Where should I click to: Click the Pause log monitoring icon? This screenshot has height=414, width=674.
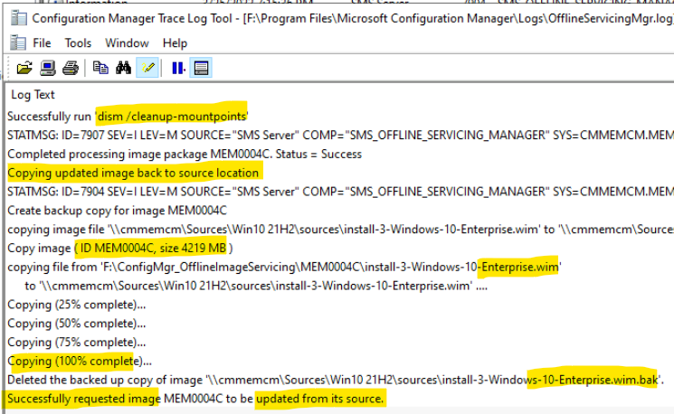(x=177, y=68)
